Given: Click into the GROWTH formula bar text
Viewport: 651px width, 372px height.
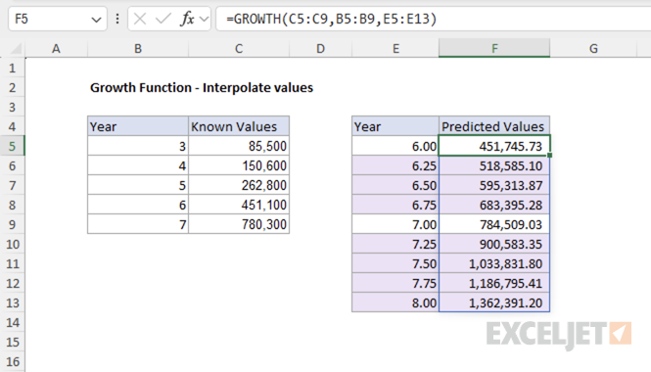Looking at the screenshot, I should pyautogui.click(x=331, y=19).
